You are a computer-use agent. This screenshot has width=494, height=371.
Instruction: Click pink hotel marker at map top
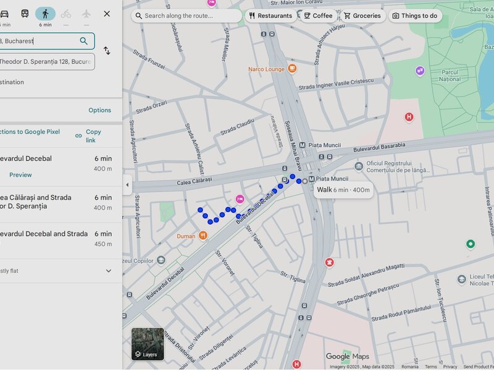212,3
